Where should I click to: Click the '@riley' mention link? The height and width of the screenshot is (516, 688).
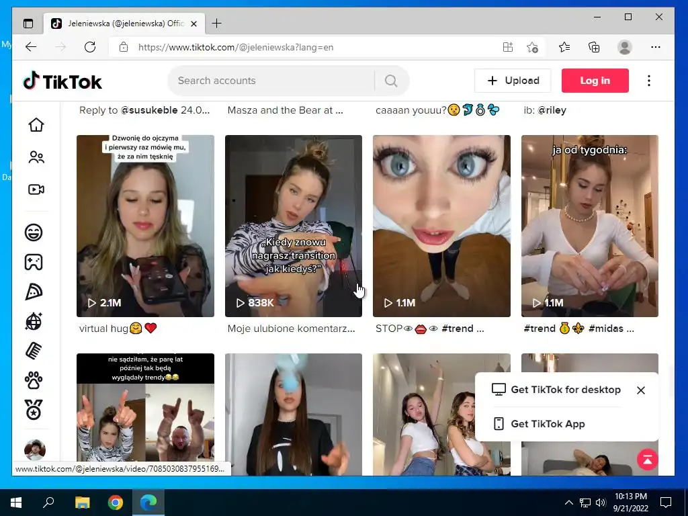(552, 110)
